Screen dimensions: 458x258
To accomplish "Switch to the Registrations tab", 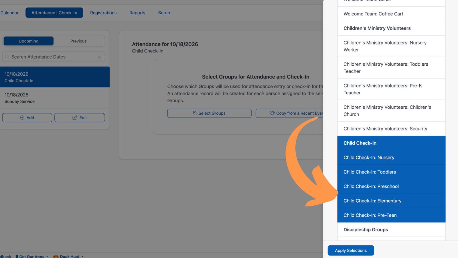I will 103,13.
